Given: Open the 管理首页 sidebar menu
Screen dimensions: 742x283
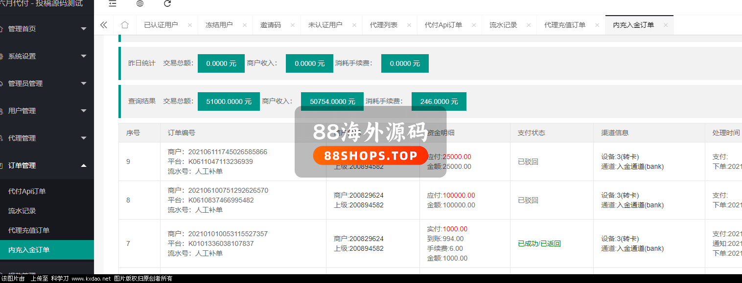Looking at the screenshot, I should point(44,29).
